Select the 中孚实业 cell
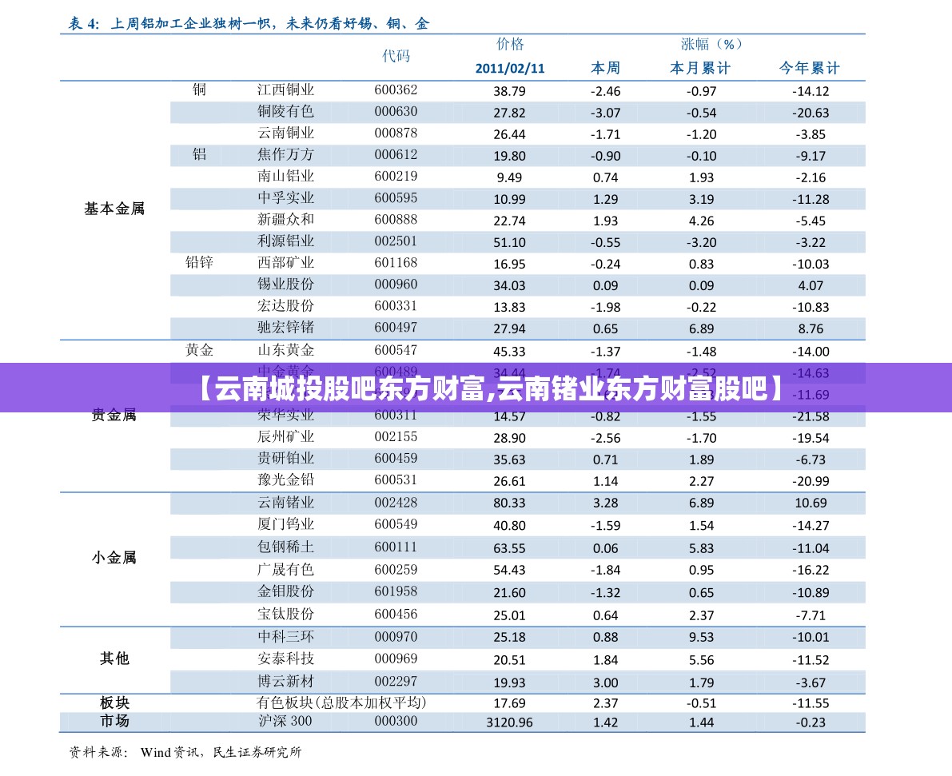Screen dimensions: 952x776 click(x=285, y=198)
